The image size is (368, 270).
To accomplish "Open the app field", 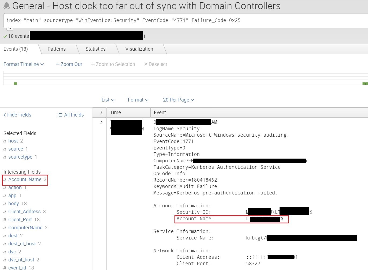I will click(x=12, y=196).
